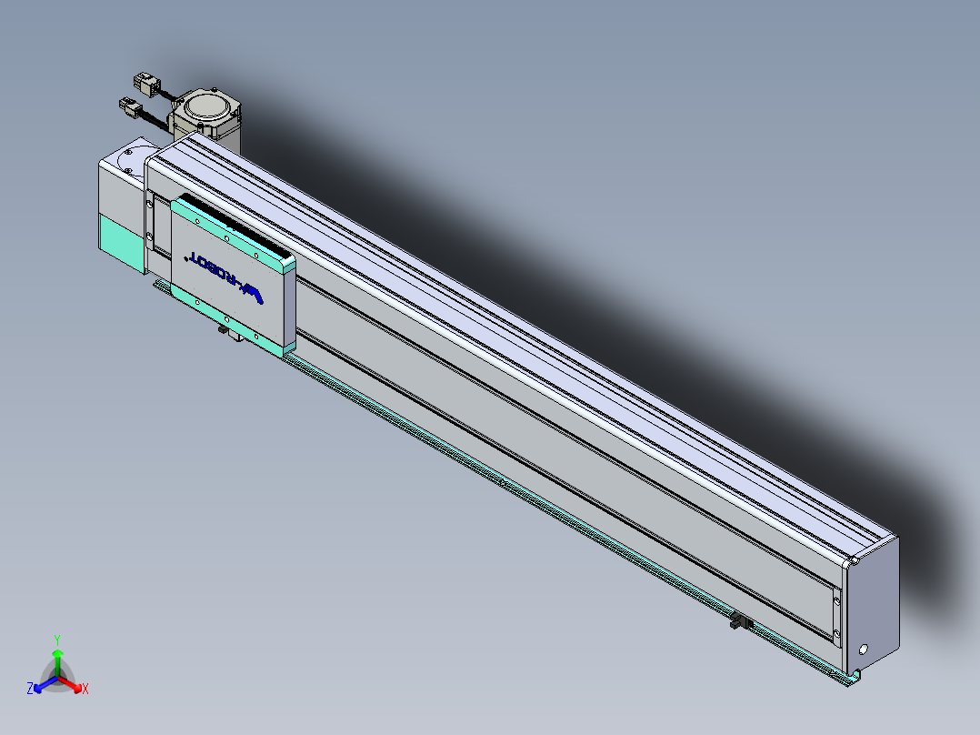Select the lower motor cable connector
The width and height of the screenshot is (980, 735).
[x=131, y=107]
